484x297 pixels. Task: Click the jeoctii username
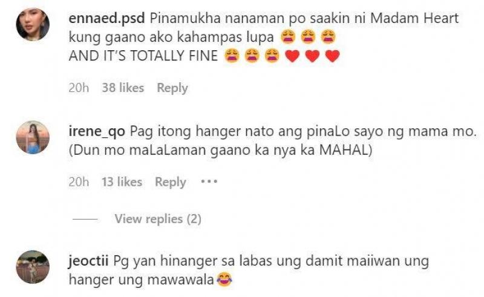[x=88, y=261]
